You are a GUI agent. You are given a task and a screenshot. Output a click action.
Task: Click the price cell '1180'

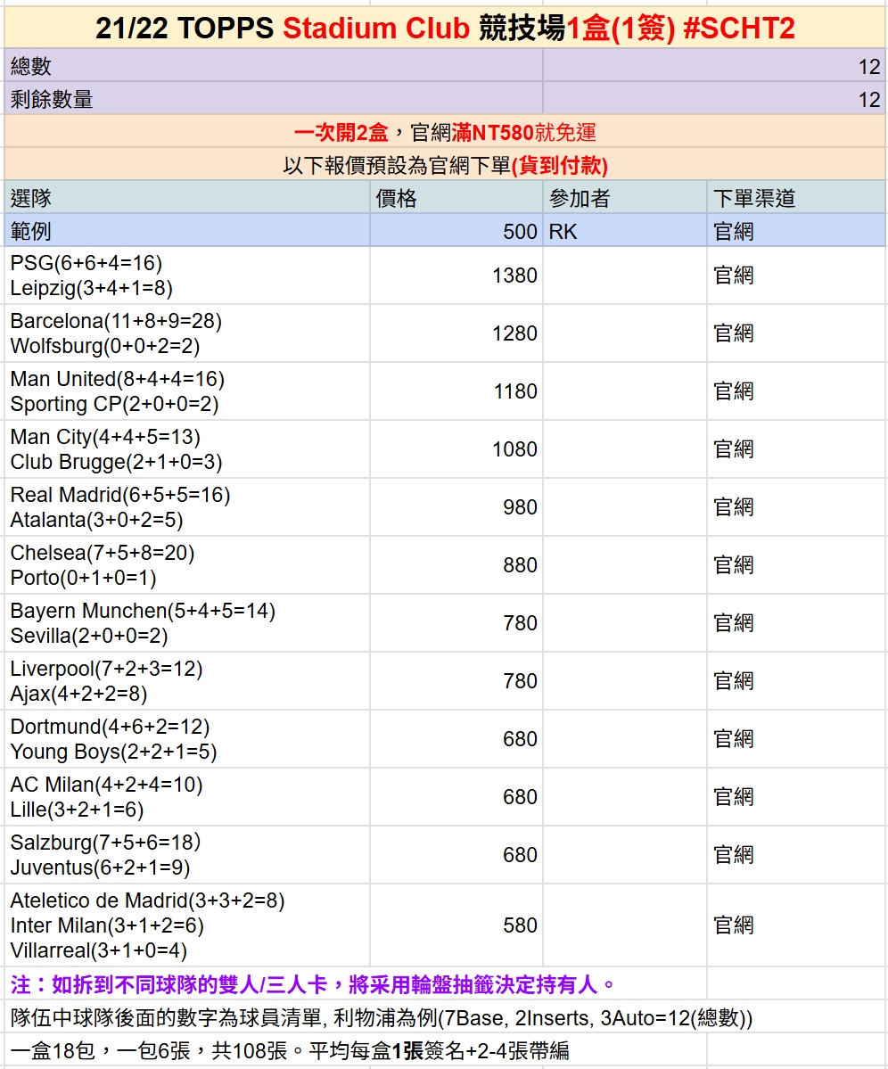point(456,391)
